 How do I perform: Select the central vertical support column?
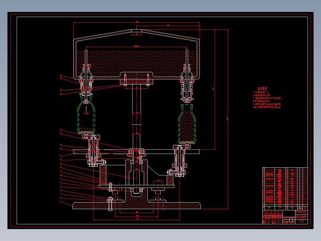136,117
